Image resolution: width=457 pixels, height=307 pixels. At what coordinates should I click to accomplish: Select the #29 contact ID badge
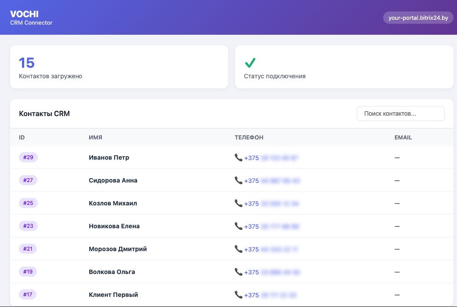[x=28, y=157]
